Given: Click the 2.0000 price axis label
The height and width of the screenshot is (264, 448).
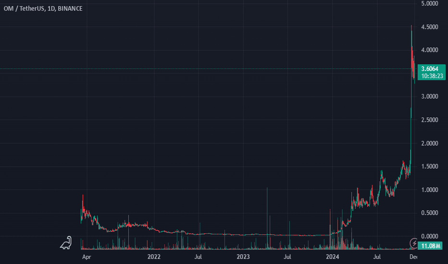Looking at the screenshot, I should pos(430,143).
